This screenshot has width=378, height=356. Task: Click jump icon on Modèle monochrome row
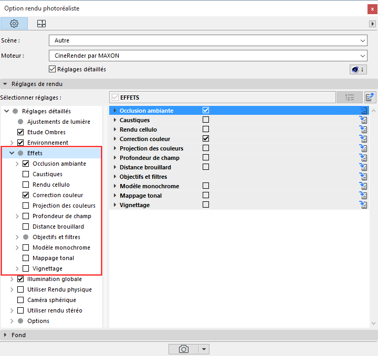(363, 186)
